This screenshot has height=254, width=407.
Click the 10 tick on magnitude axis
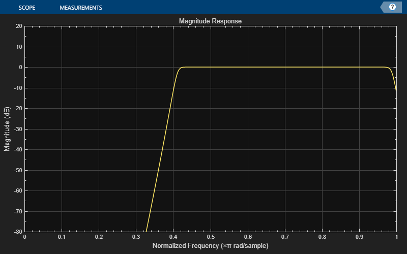pos(19,47)
